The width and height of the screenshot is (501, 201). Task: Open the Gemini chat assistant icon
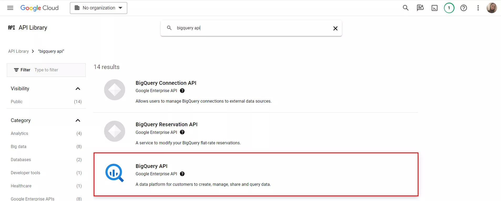click(420, 8)
